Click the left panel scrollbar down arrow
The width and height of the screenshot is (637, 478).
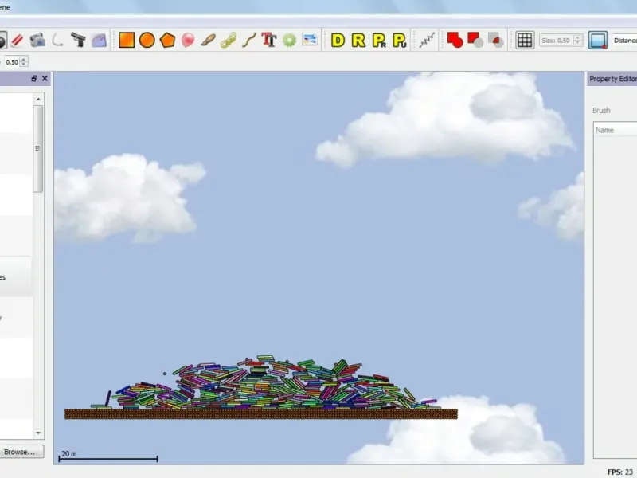pos(38,433)
